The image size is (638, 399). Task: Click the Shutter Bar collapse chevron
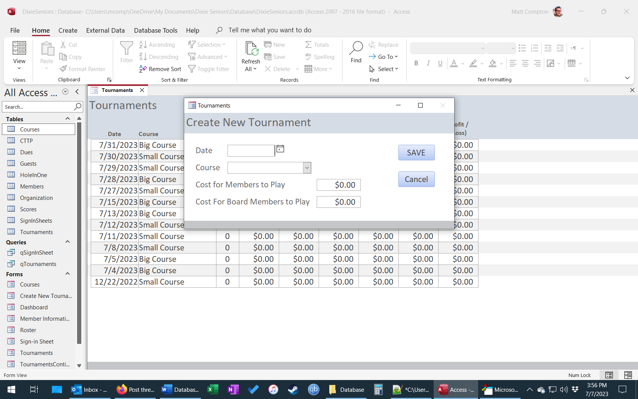click(77, 92)
